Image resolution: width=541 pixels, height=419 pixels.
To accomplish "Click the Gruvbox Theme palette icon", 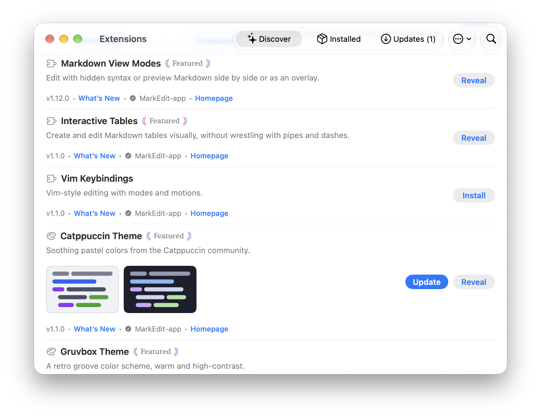I will 51,351.
